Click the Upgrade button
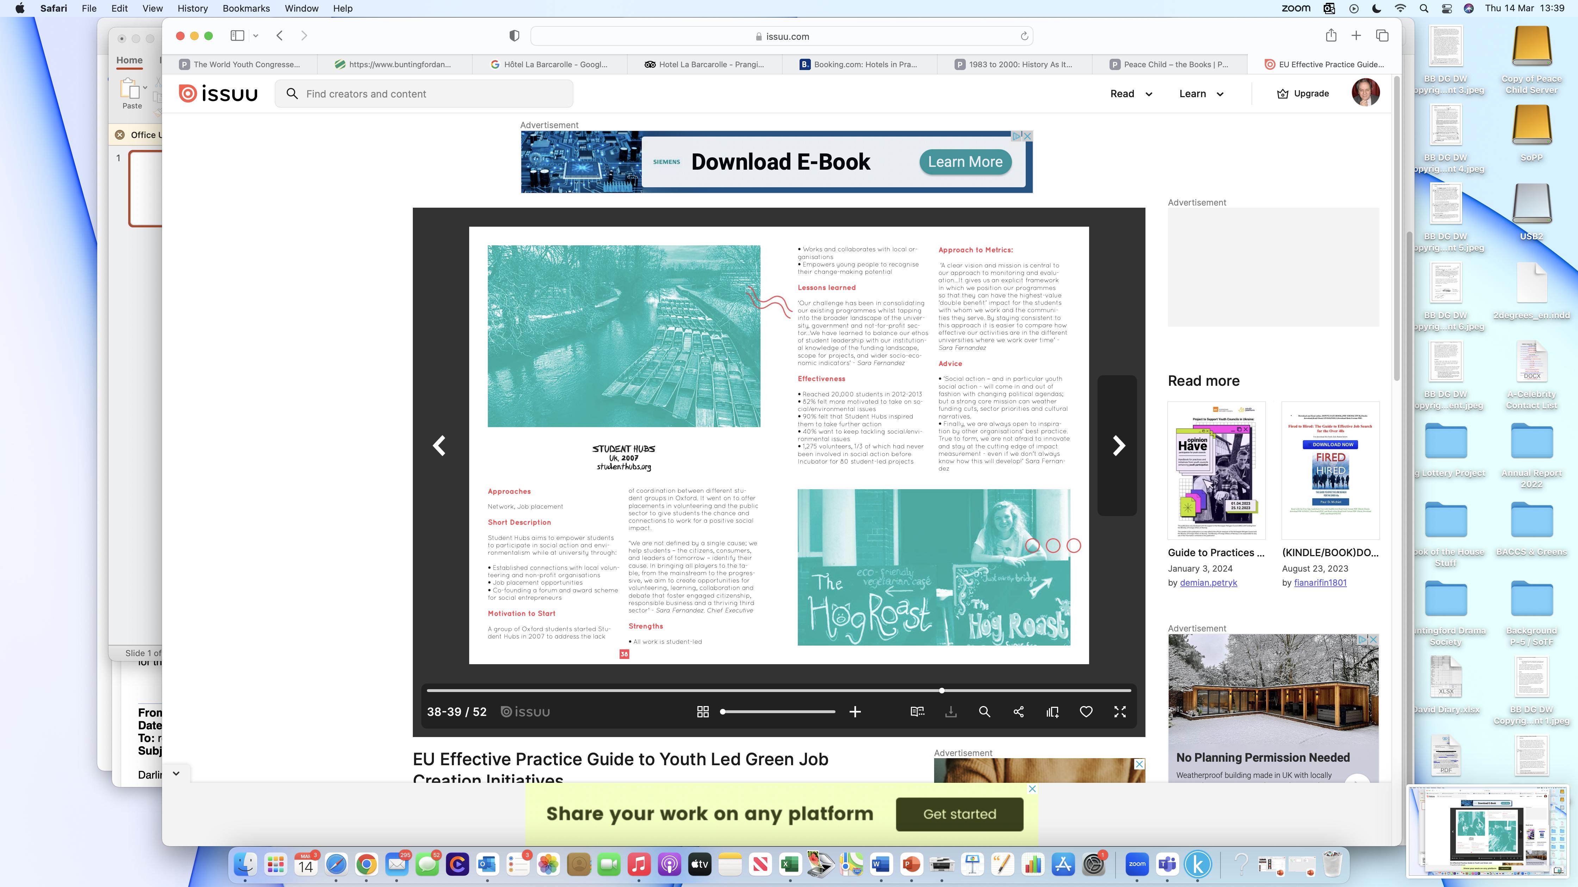This screenshot has height=887, width=1578. point(1302,94)
